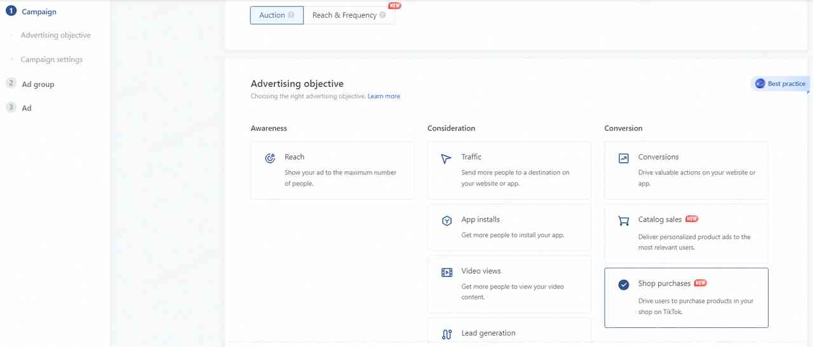Viewport: 813px width, 347px height.
Task: Click the Auction help info icon
Action: click(x=291, y=15)
